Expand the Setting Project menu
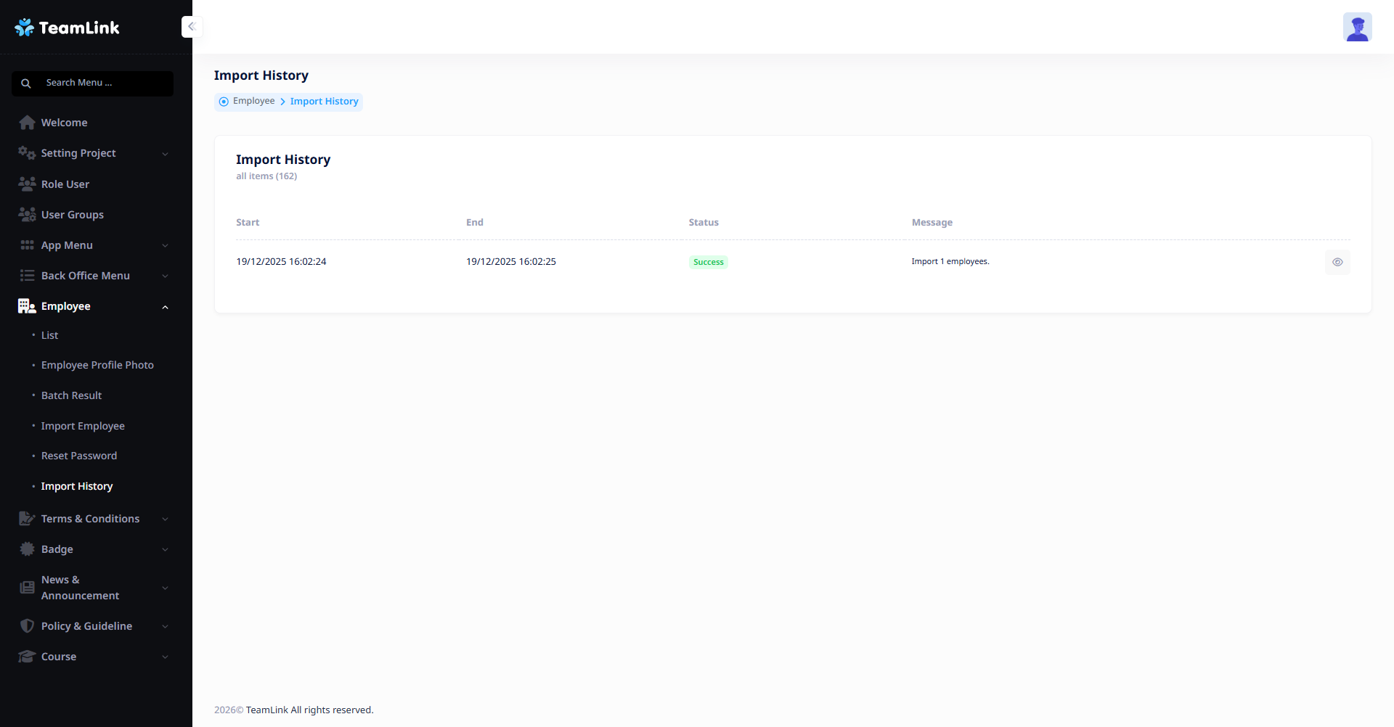Viewport: 1394px width, 727px height. 165,154
